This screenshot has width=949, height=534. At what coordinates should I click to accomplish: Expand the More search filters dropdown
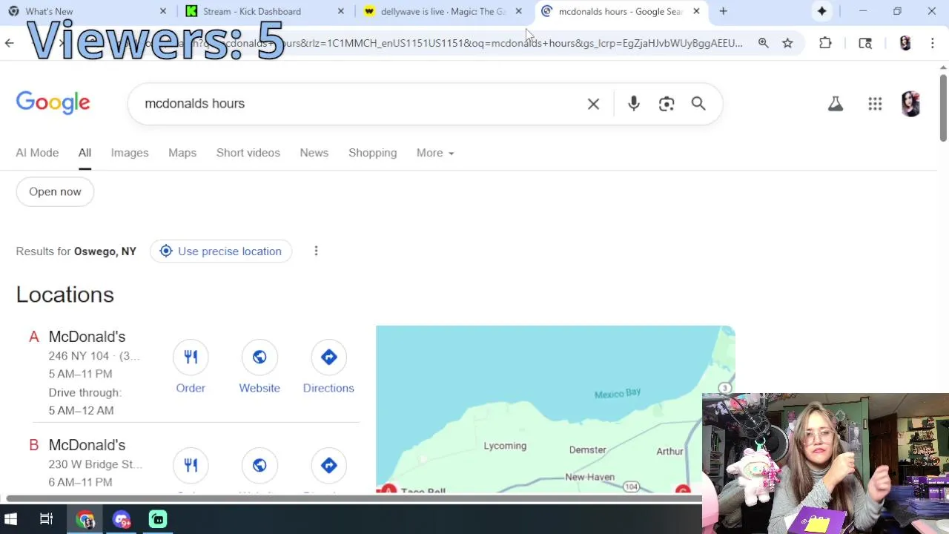(435, 153)
